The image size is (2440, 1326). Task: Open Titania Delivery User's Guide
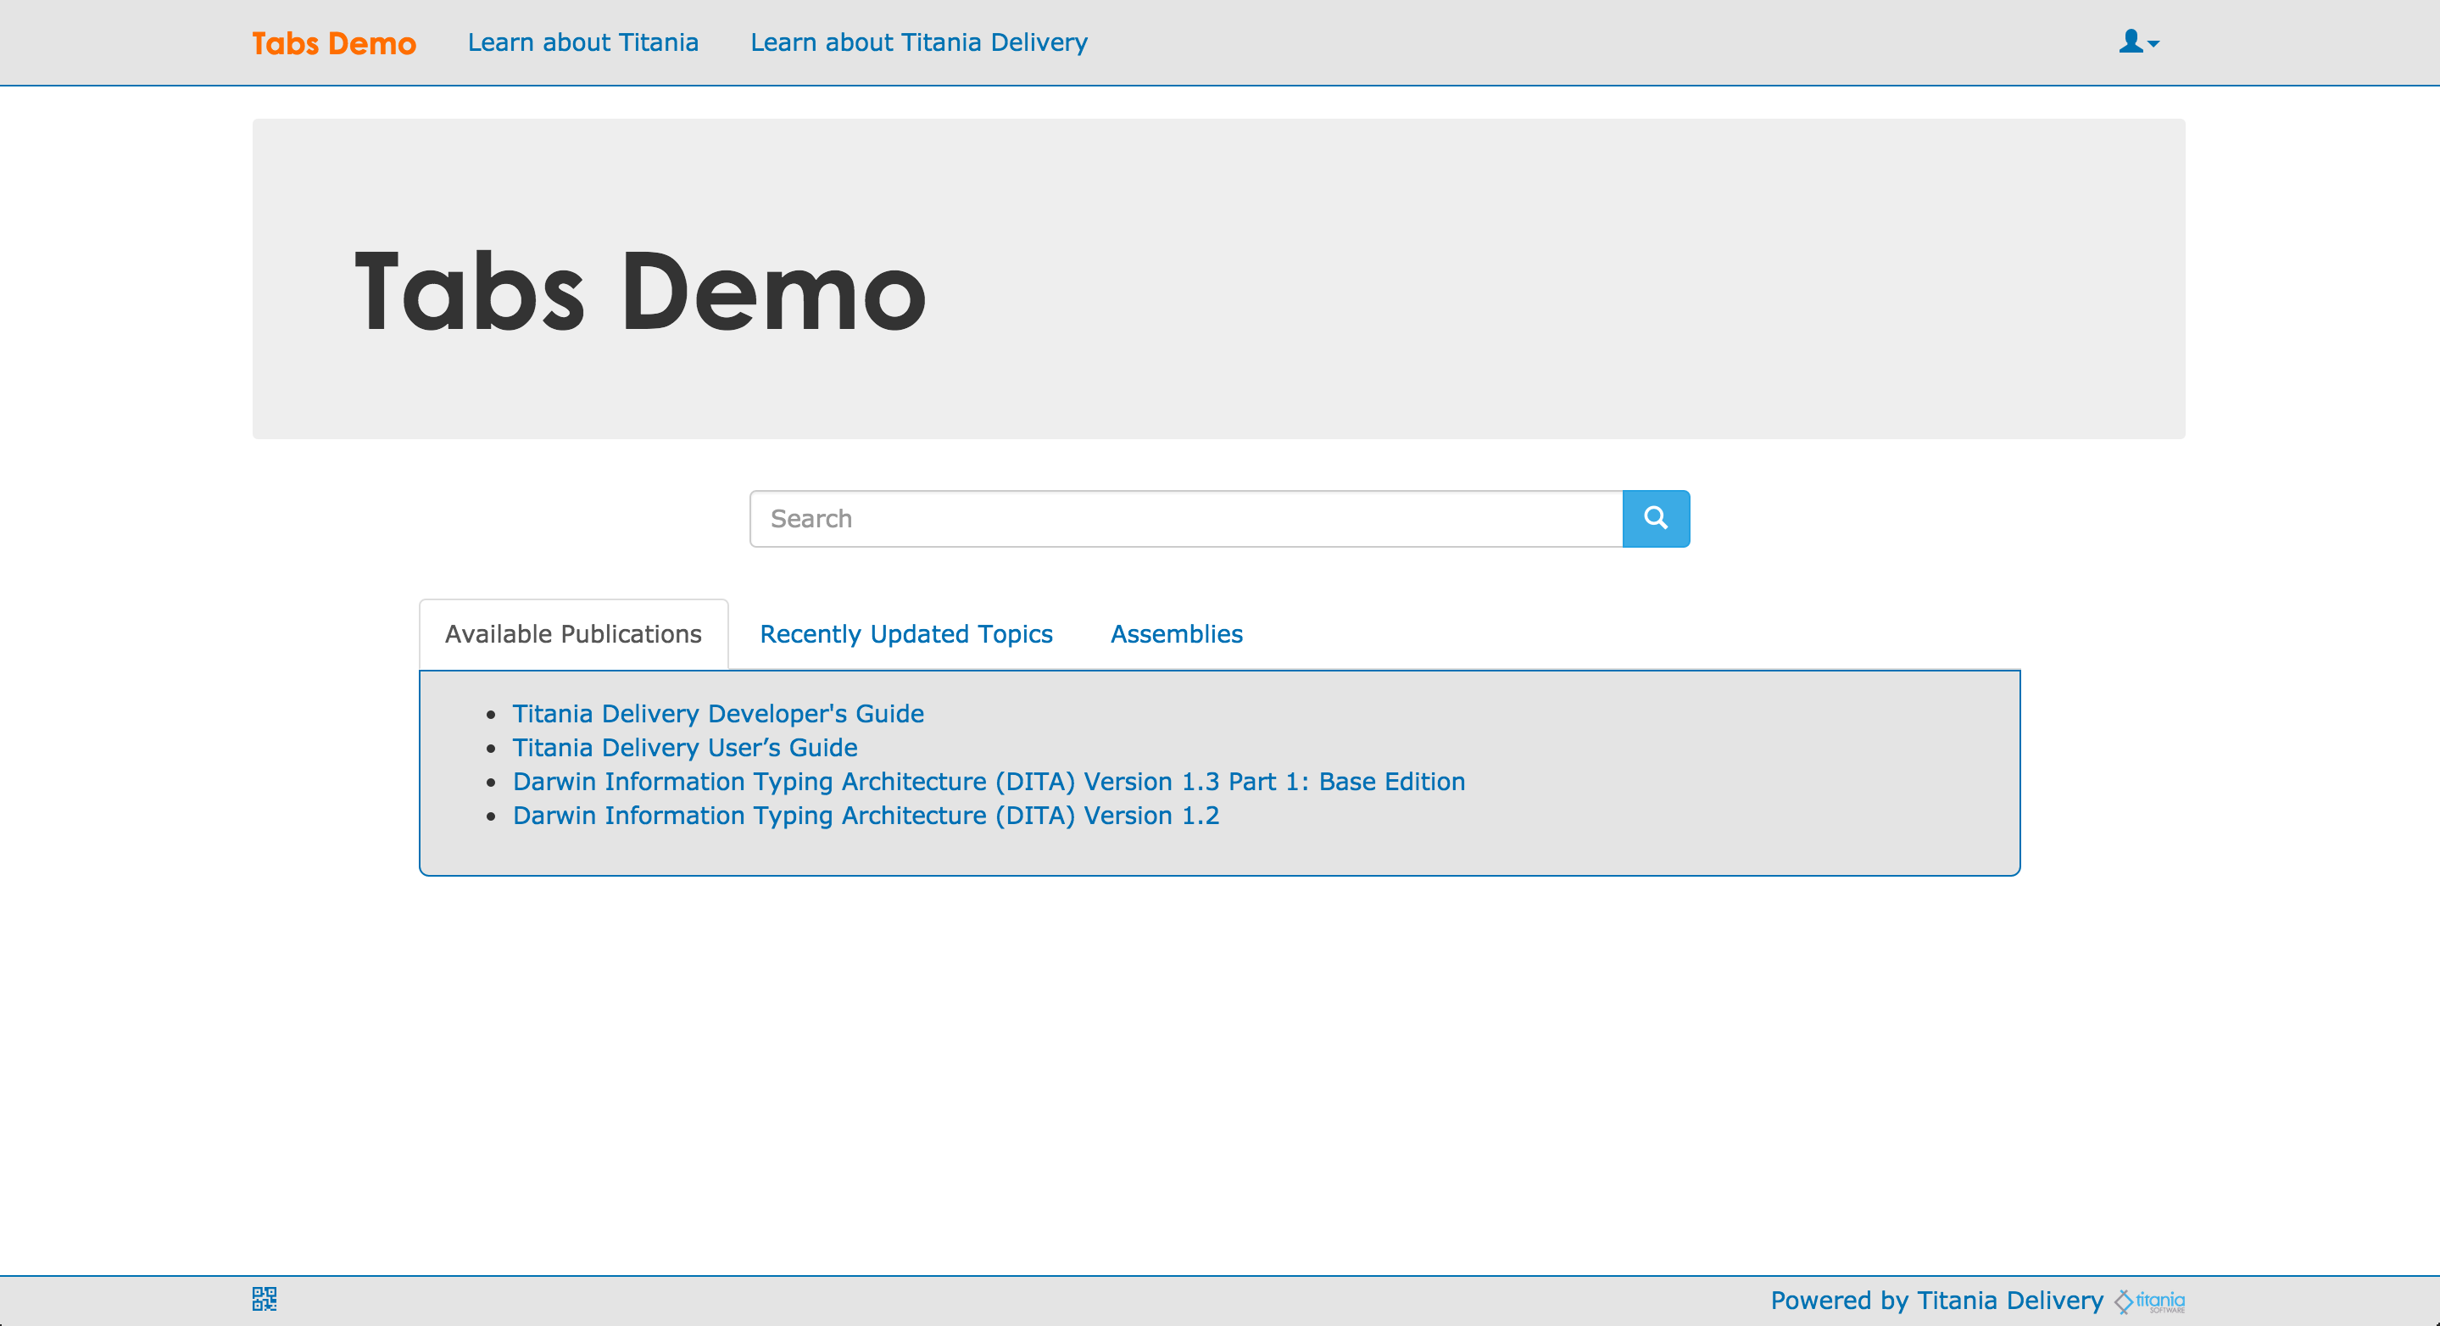point(685,747)
